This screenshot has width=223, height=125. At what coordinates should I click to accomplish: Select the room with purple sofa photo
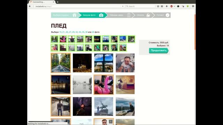pyautogui.click(x=125, y=85)
